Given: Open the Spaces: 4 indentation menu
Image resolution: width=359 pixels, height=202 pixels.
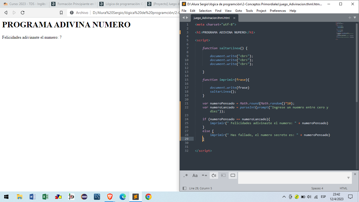Looking at the screenshot, I should [x=317, y=188].
